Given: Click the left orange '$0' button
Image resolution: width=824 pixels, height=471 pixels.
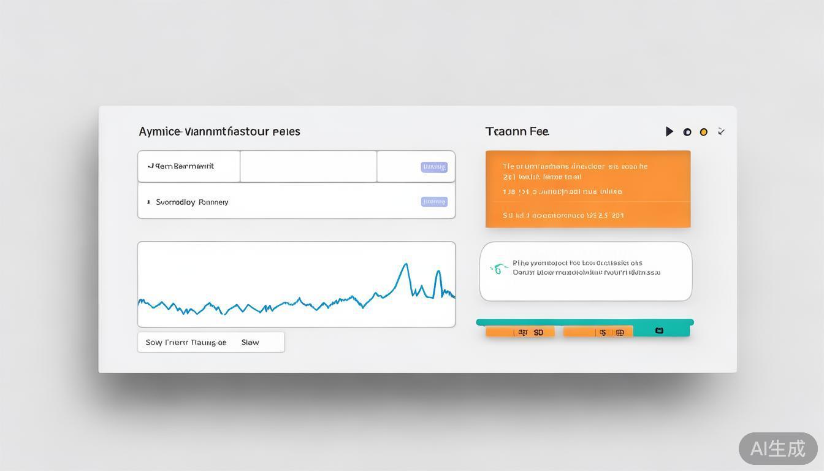Looking at the screenshot, I should [x=520, y=332].
